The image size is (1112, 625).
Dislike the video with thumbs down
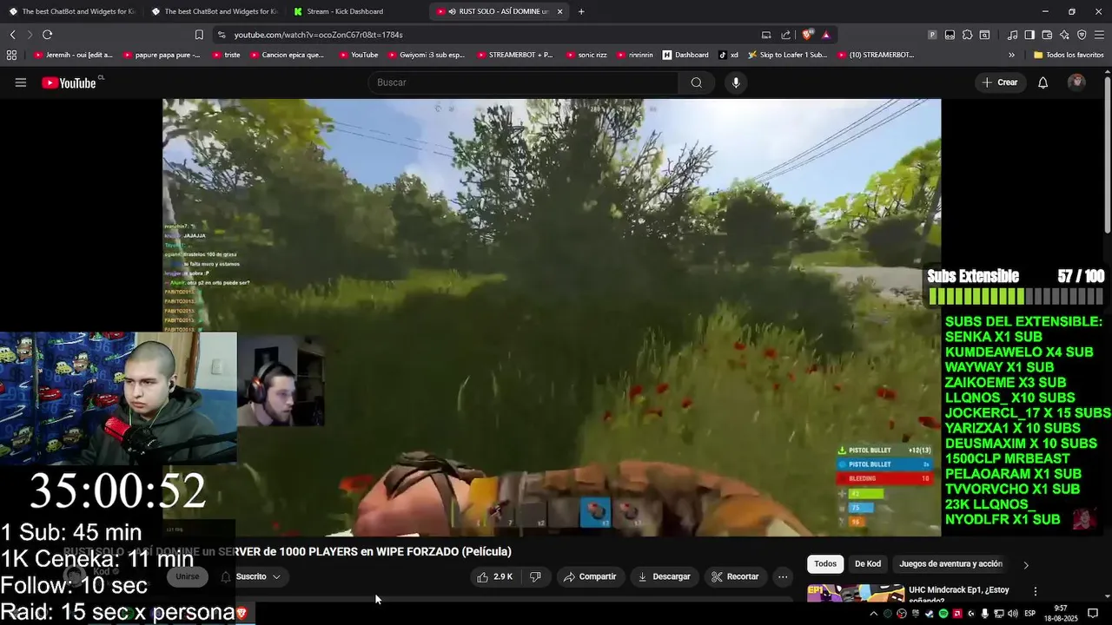click(x=535, y=576)
